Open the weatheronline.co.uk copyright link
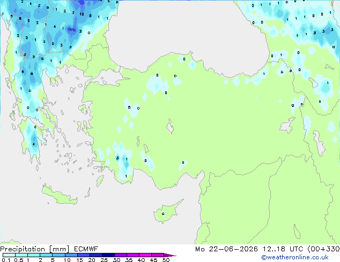The height and width of the screenshot is (262, 340). click(295, 257)
